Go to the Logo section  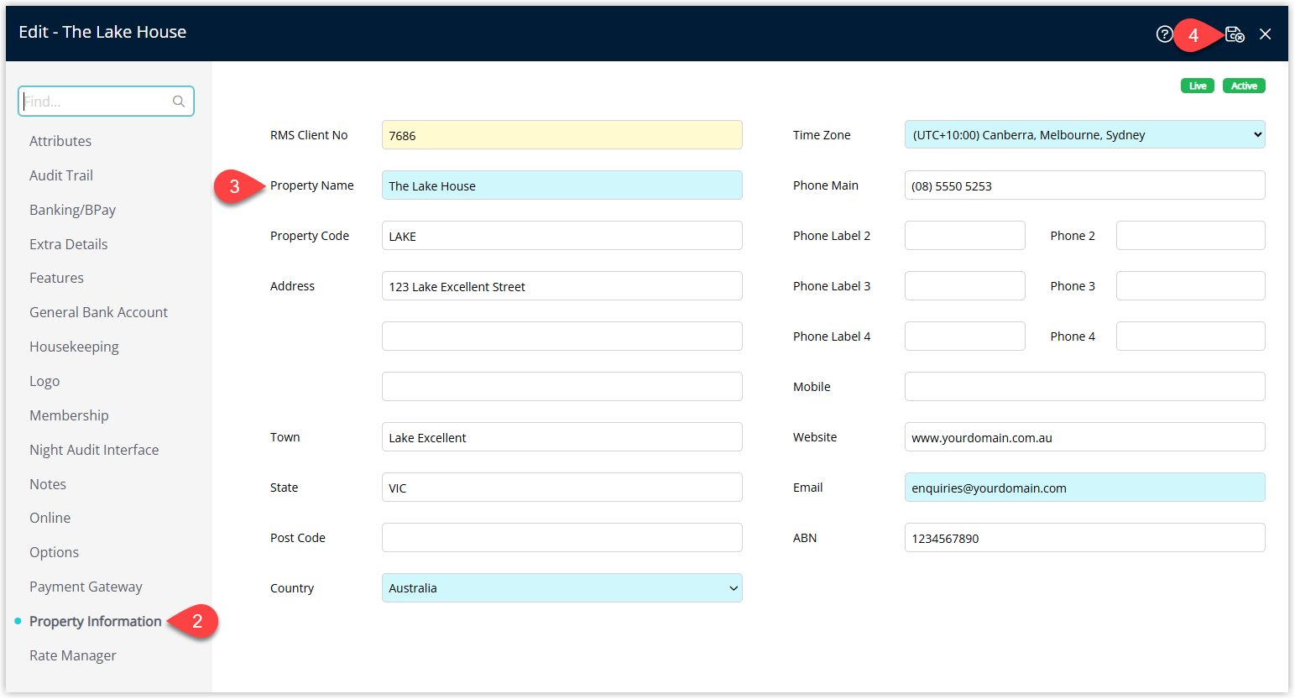click(x=44, y=381)
